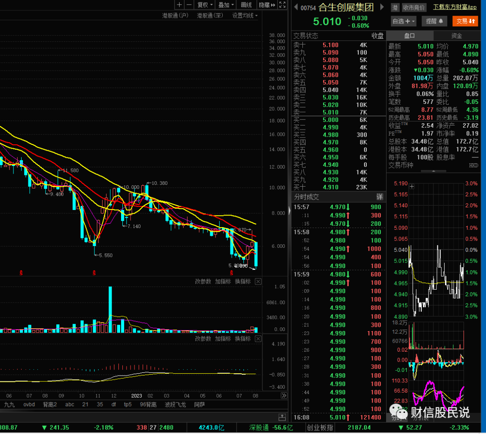Click plus icon on intraday chart
486x434 pixels.
click(412, 187)
